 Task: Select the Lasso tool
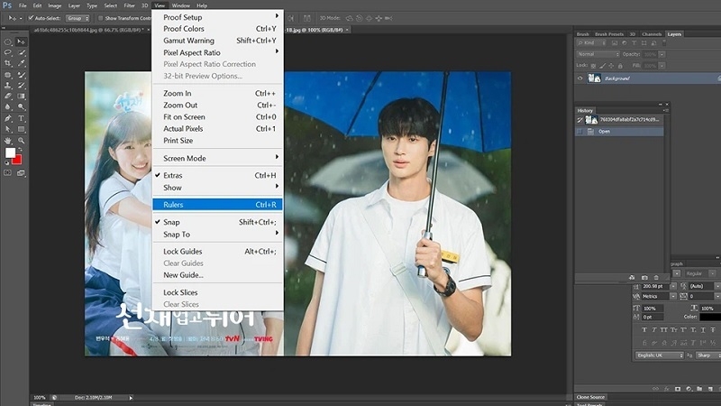pyautogui.click(x=8, y=52)
